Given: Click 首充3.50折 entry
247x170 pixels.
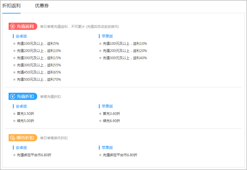Looking at the screenshot, I should pyautogui.click(x=26, y=114).
